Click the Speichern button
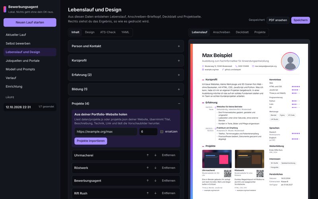 301,20
